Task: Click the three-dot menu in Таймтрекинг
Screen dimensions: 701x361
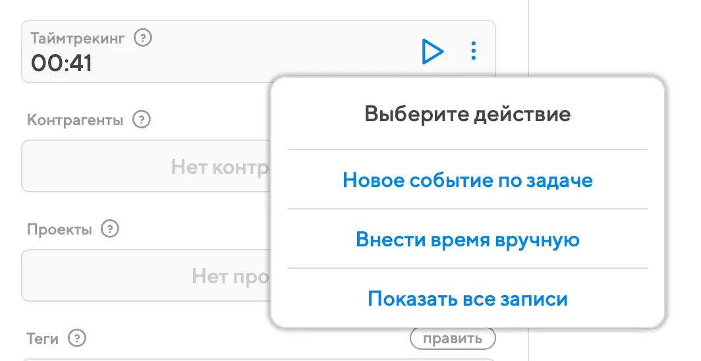Action: point(474,51)
